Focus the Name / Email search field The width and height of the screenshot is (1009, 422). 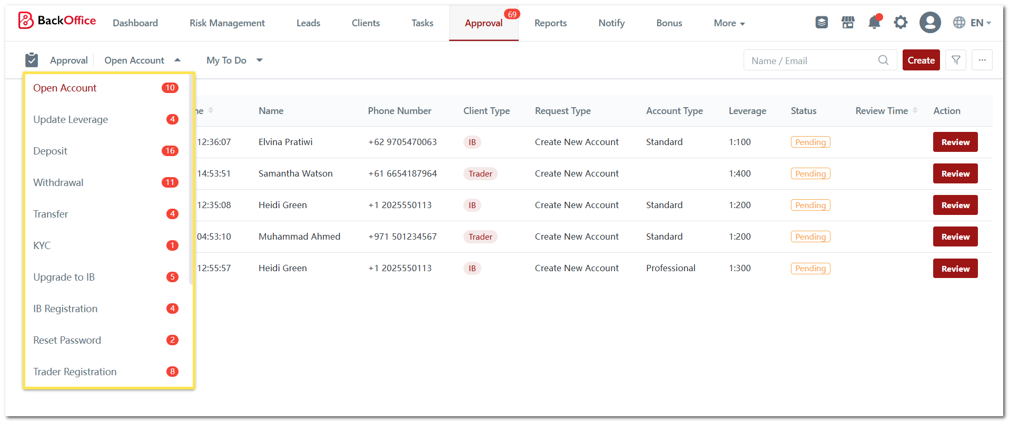(x=811, y=61)
